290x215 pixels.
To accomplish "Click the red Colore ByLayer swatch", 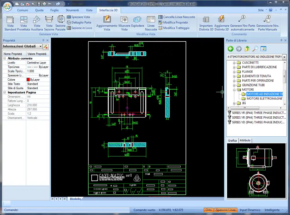I will [x=28, y=80].
